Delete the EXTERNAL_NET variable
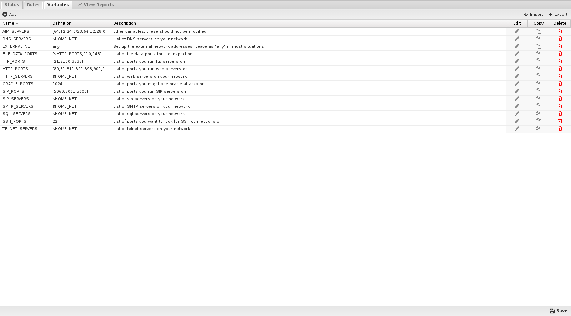 pyautogui.click(x=560, y=46)
